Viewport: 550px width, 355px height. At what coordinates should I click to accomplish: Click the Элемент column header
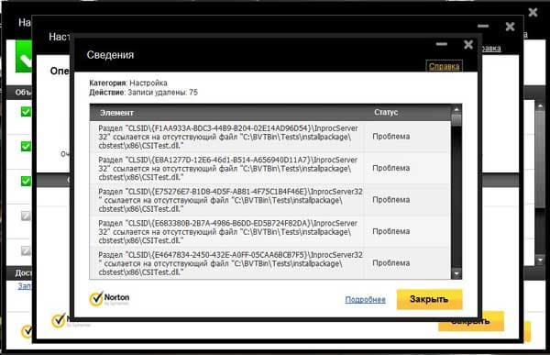(116, 113)
